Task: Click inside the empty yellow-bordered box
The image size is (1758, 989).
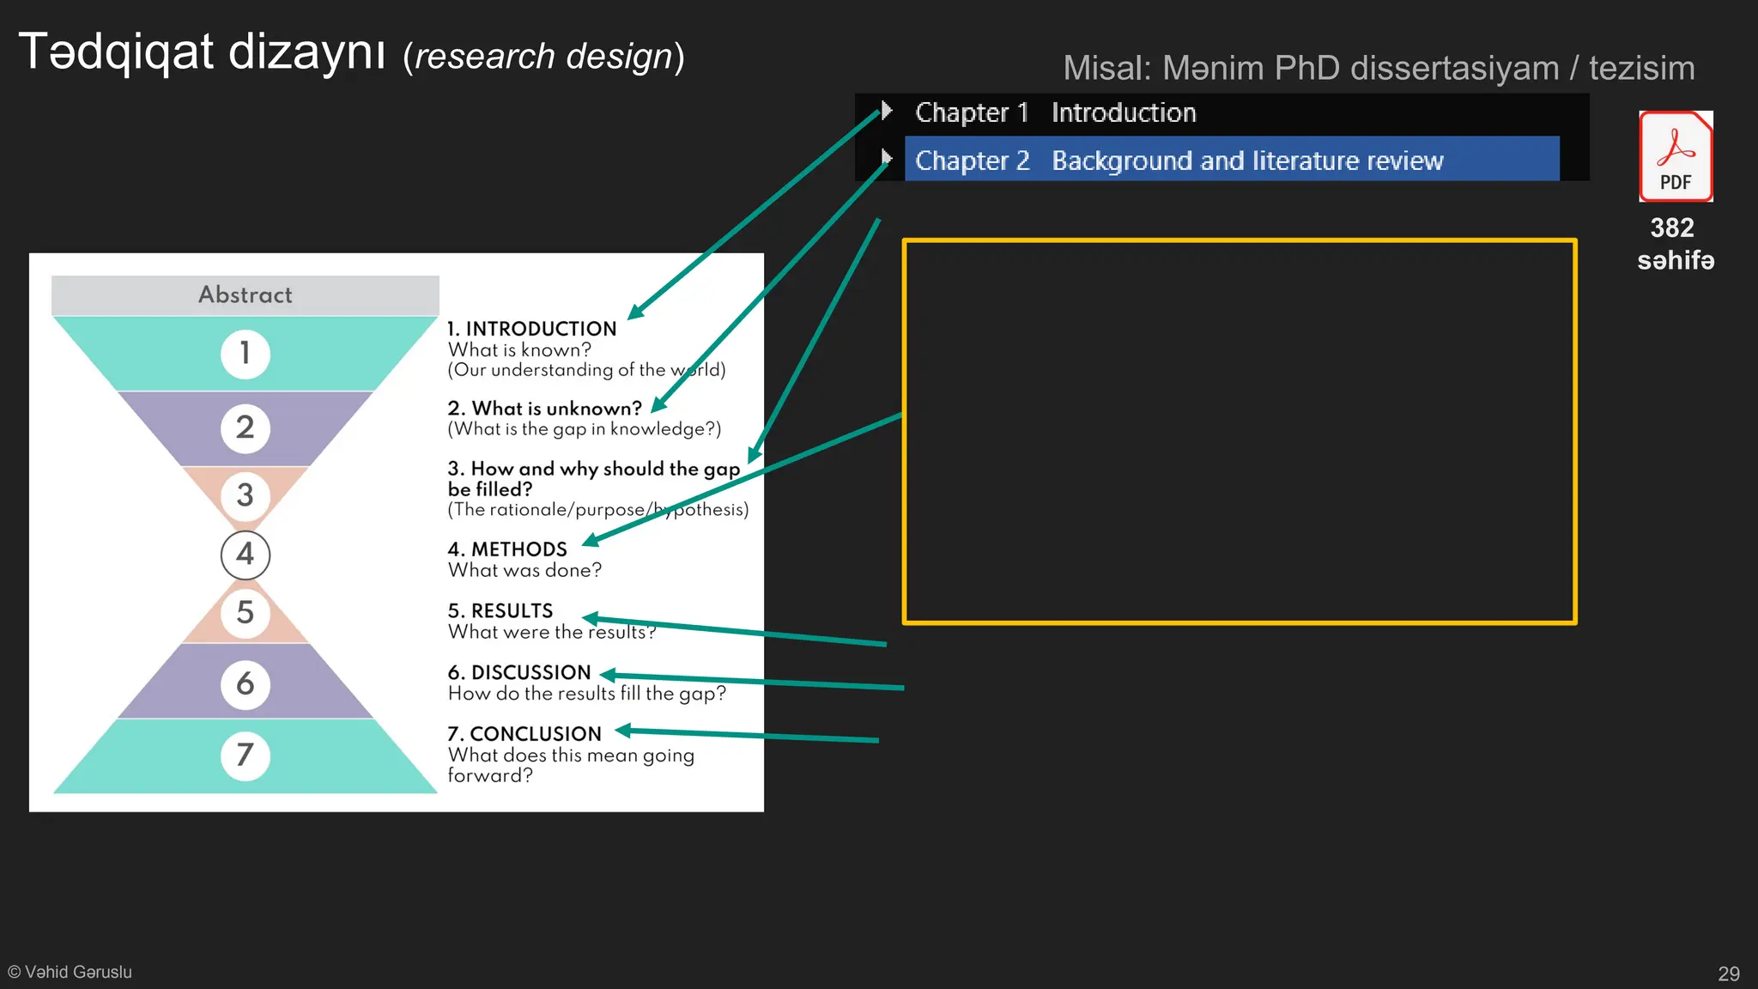Action: [x=1239, y=432]
